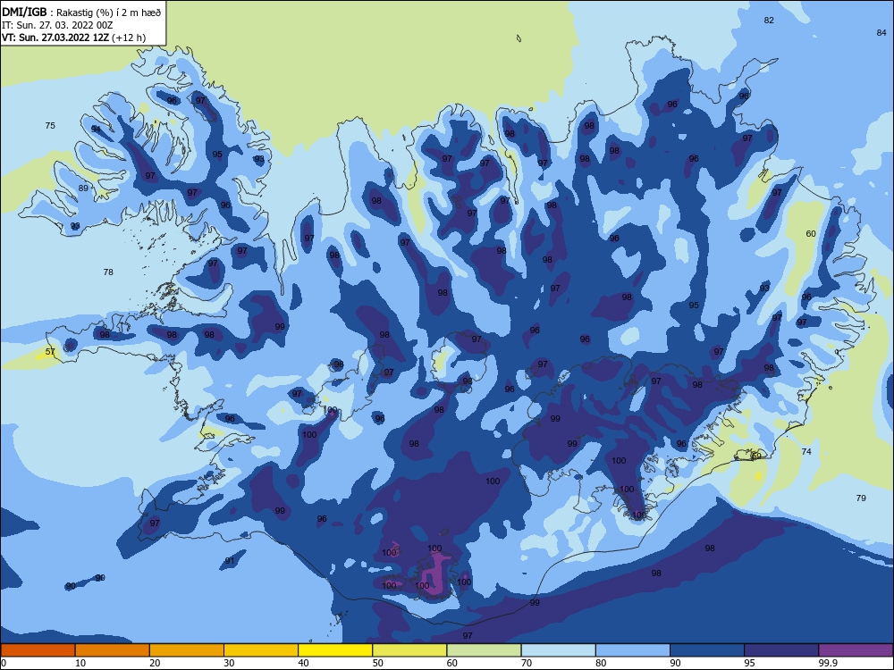Click the legend tick label '40'

click(304, 663)
